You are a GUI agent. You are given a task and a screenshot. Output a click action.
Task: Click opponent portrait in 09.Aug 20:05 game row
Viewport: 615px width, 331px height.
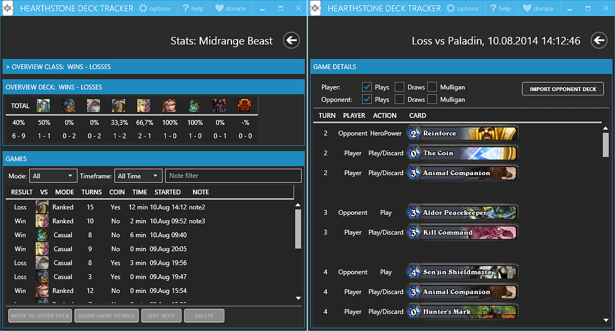[x=42, y=249]
